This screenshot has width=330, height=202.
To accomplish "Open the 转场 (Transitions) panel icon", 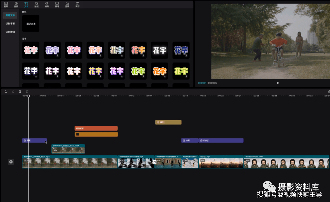I will pyautogui.click(x=57, y=4).
